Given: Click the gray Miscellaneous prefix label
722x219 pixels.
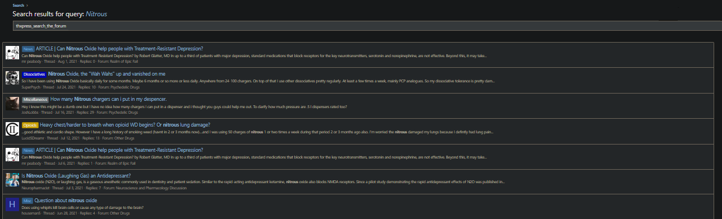Looking at the screenshot, I should (x=36, y=99).
